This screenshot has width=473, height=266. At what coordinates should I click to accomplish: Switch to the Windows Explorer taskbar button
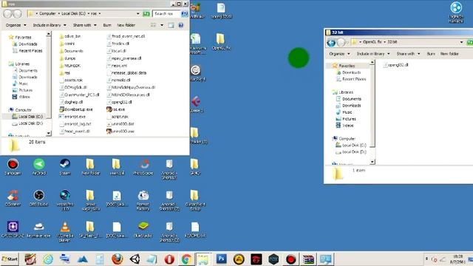pos(204,259)
